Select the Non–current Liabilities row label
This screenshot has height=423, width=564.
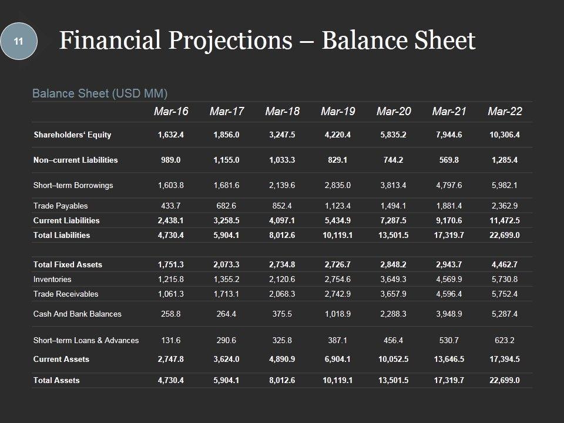(x=75, y=160)
